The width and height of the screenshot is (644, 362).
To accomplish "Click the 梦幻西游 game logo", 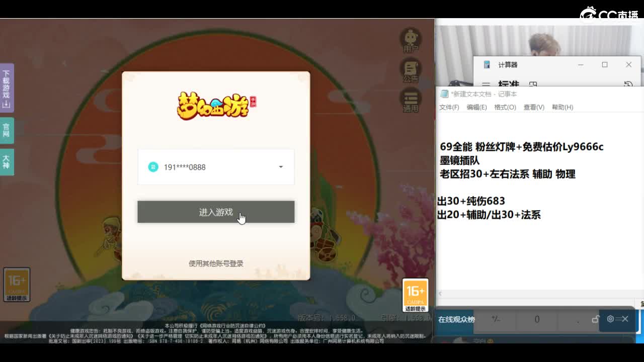I will [x=216, y=105].
